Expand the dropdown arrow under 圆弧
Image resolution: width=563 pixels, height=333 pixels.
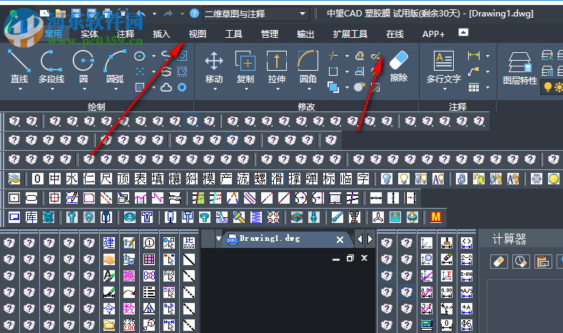coord(116,89)
